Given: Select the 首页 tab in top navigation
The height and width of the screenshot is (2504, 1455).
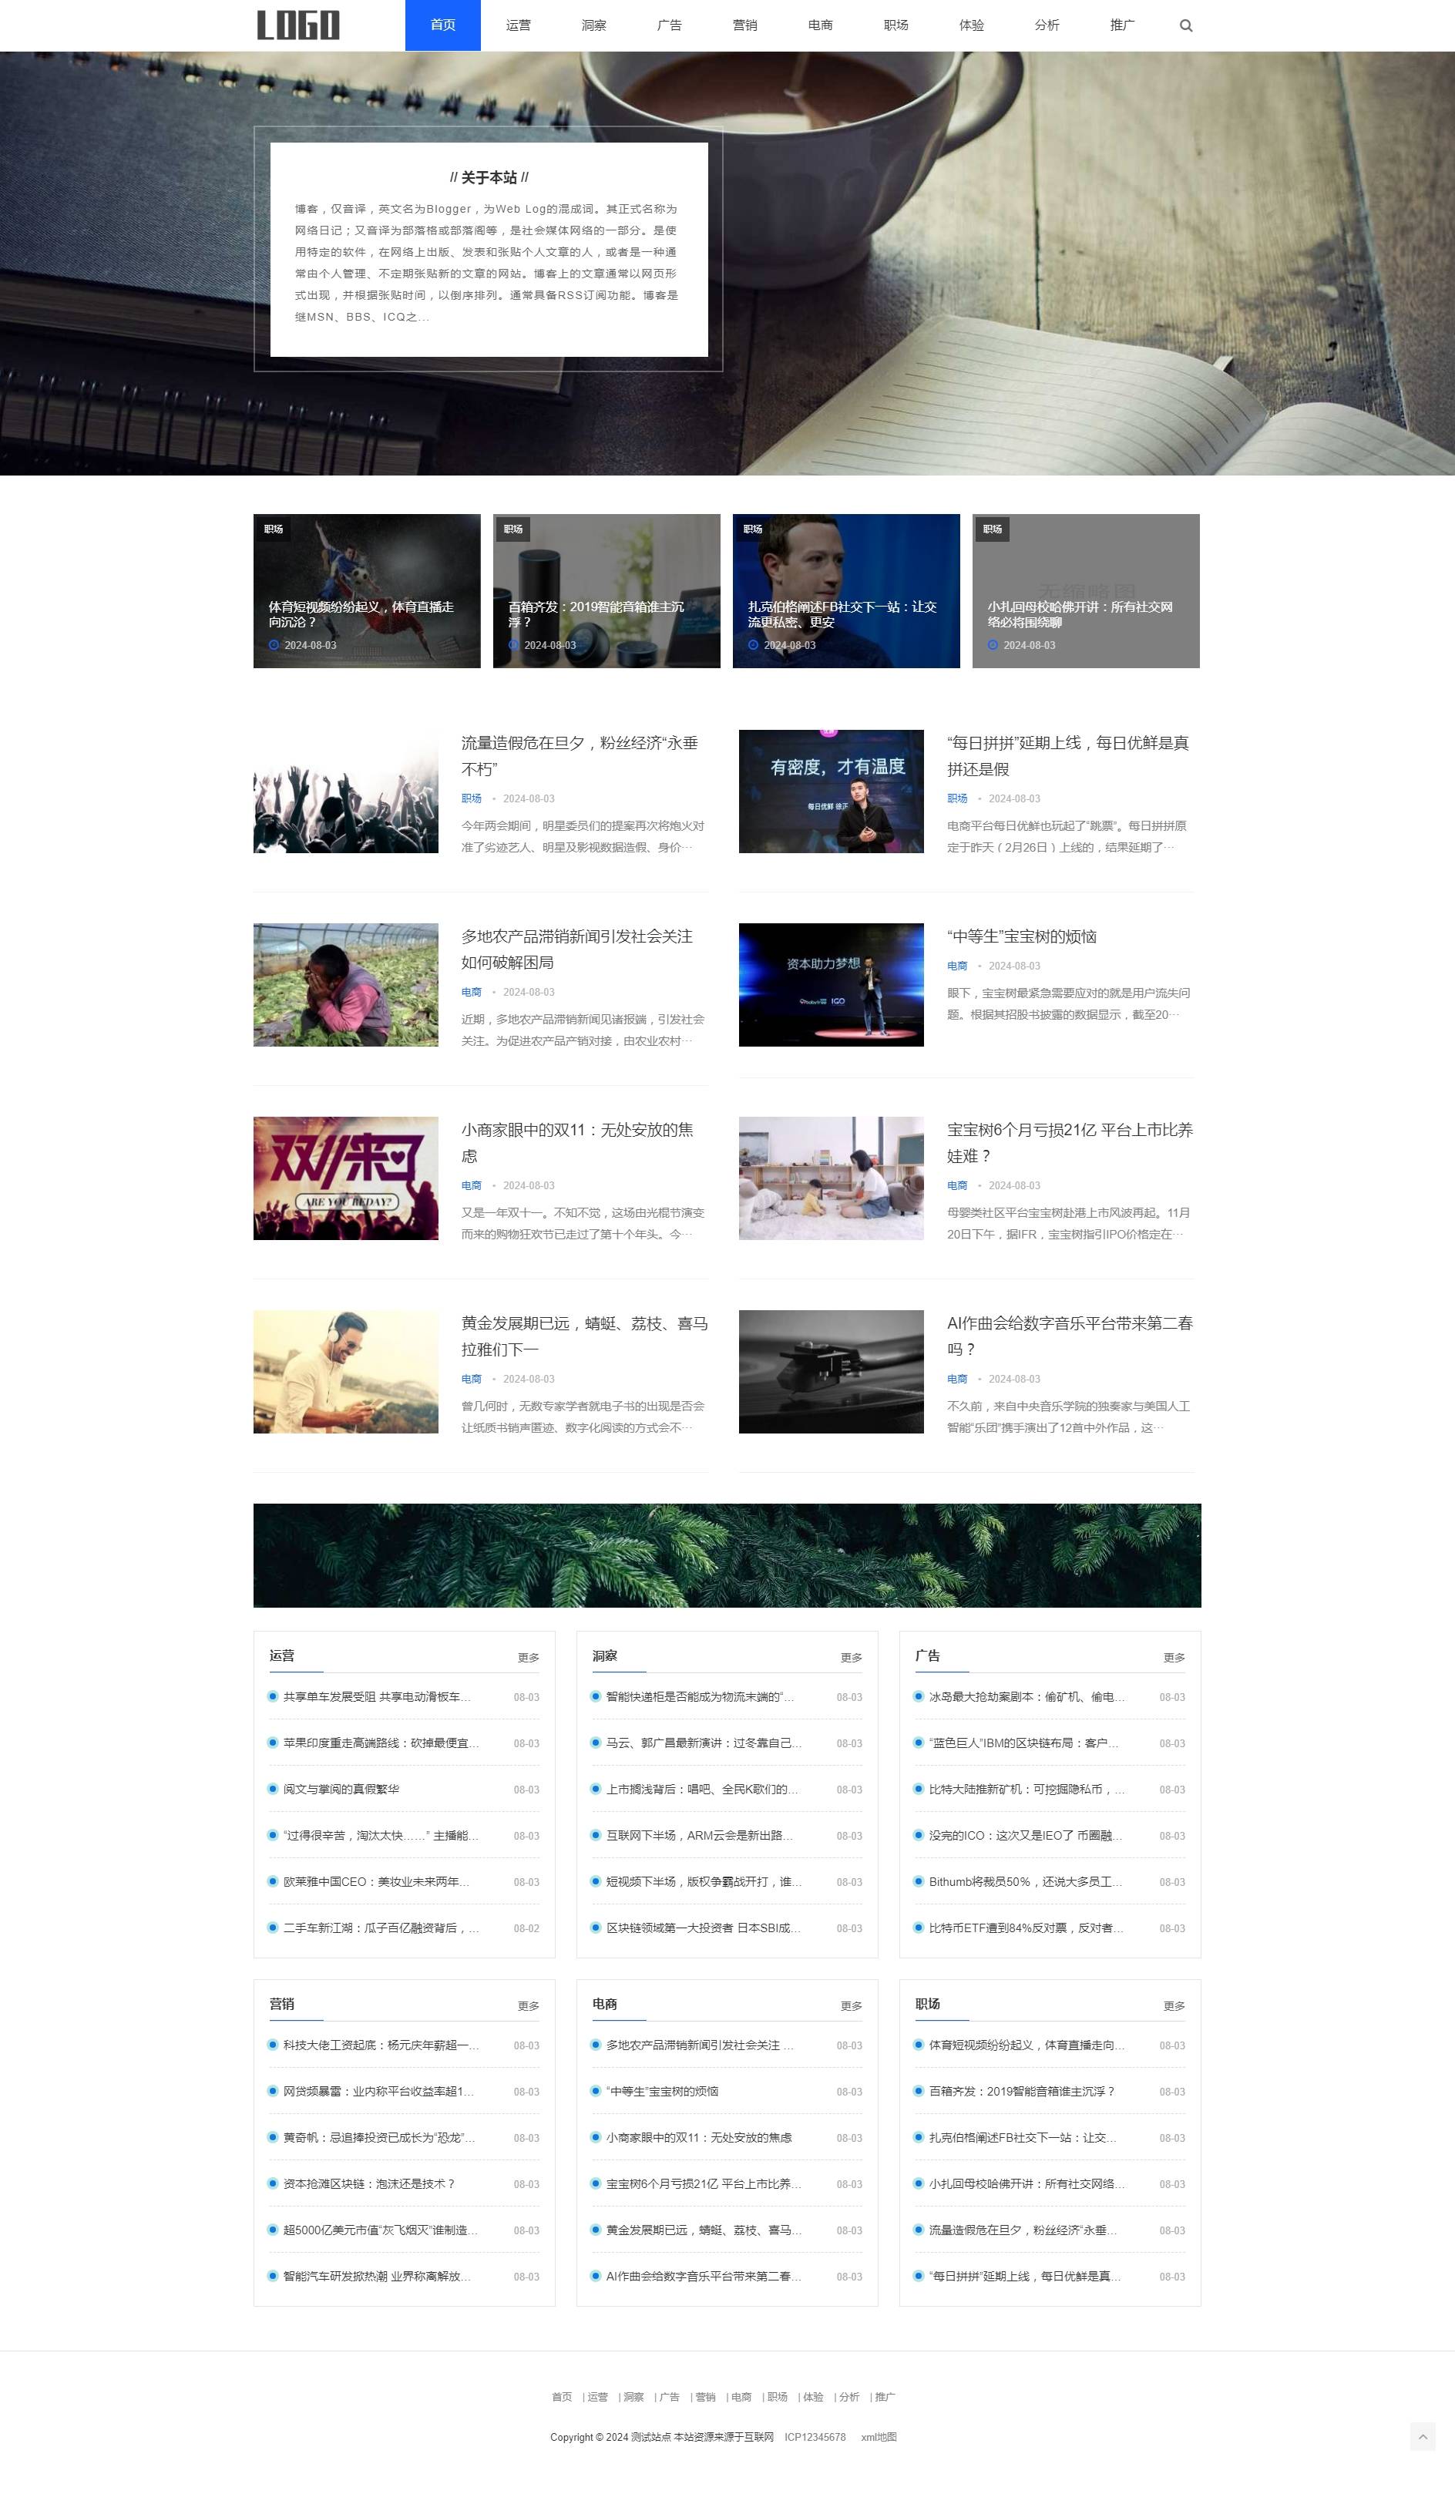Looking at the screenshot, I should coord(442,26).
